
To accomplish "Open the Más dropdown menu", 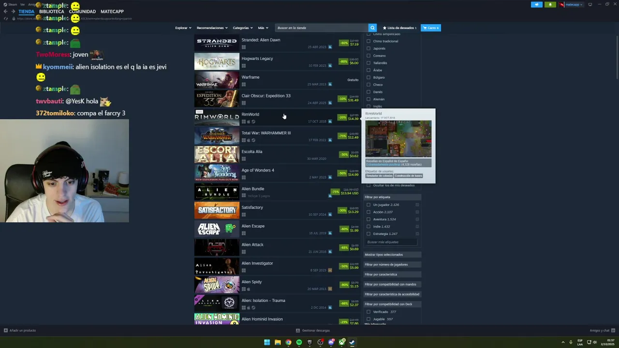I will pyautogui.click(x=263, y=28).
